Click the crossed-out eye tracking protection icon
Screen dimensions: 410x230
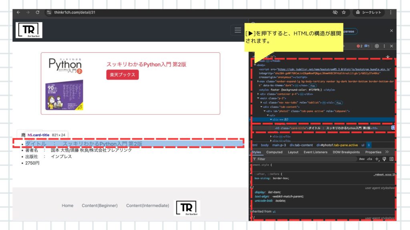(x=335, y=12)
